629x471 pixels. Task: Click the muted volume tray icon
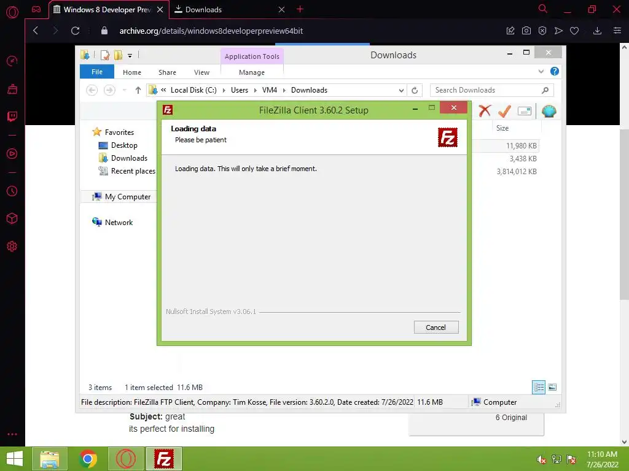(x=542, y=459)
